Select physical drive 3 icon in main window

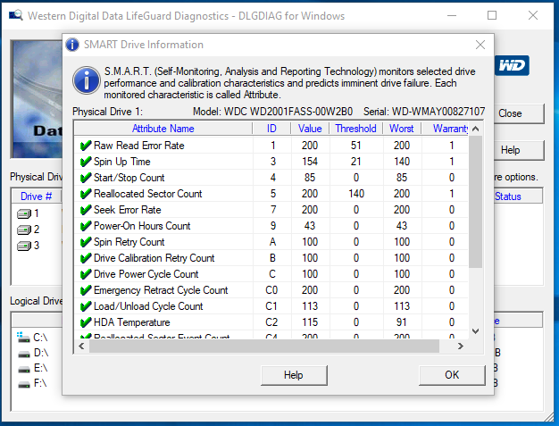24,246
